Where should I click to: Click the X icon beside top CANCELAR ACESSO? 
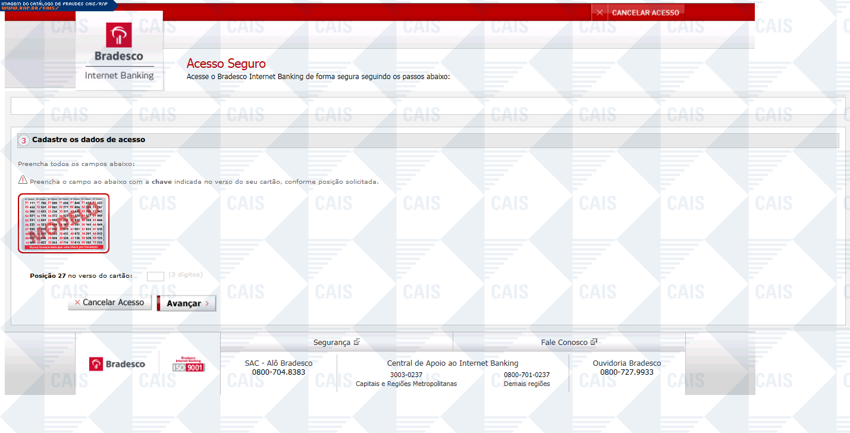tap(600, 12)
